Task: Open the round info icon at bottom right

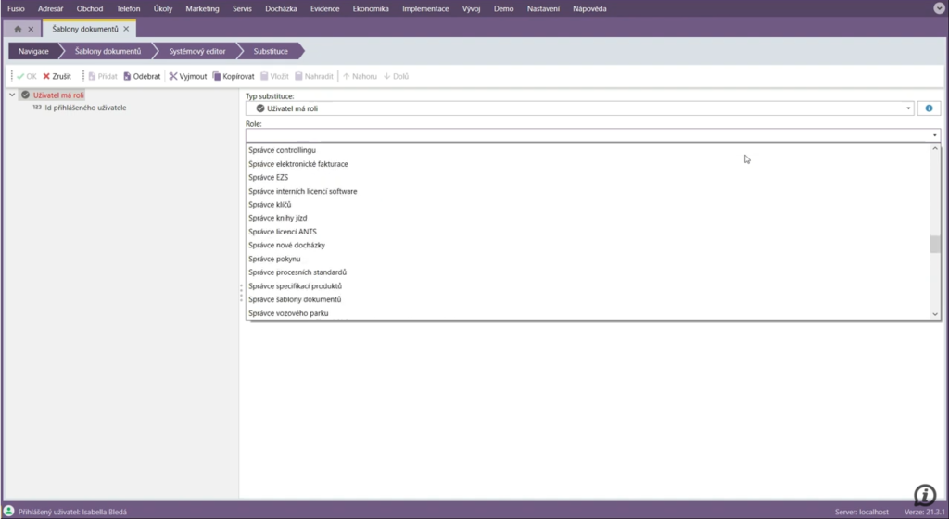Action: click(924, 494)
